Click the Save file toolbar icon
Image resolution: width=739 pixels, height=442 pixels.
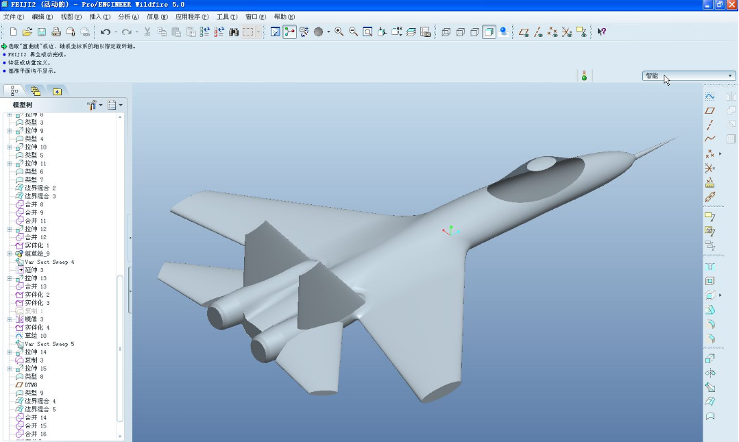42,32
